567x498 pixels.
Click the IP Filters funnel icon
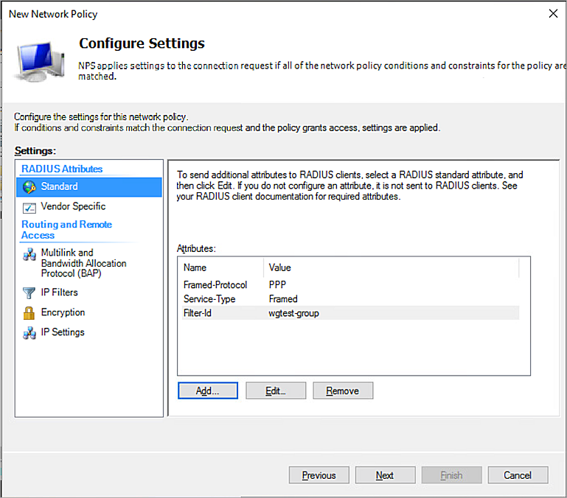tap(29, 293)
